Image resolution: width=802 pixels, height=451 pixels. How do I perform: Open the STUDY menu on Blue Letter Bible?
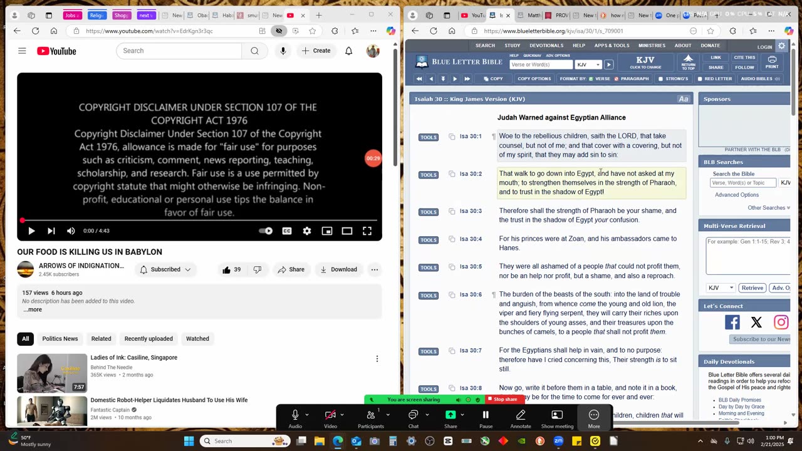[513, 45]
